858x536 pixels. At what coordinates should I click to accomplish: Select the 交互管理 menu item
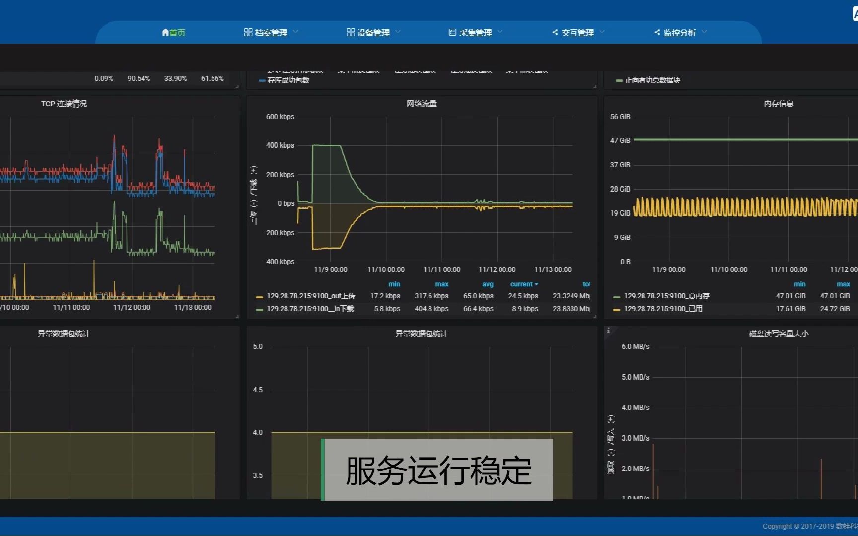(x=578, y=32)
